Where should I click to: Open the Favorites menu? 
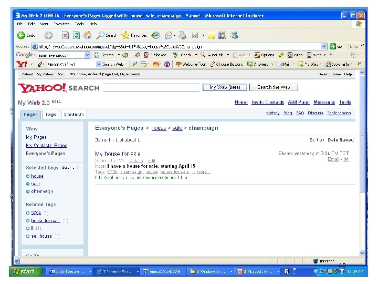tap(61, 24)
